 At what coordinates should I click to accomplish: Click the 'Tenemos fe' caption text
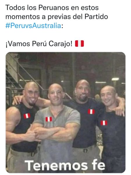click(x=65, y=166)
